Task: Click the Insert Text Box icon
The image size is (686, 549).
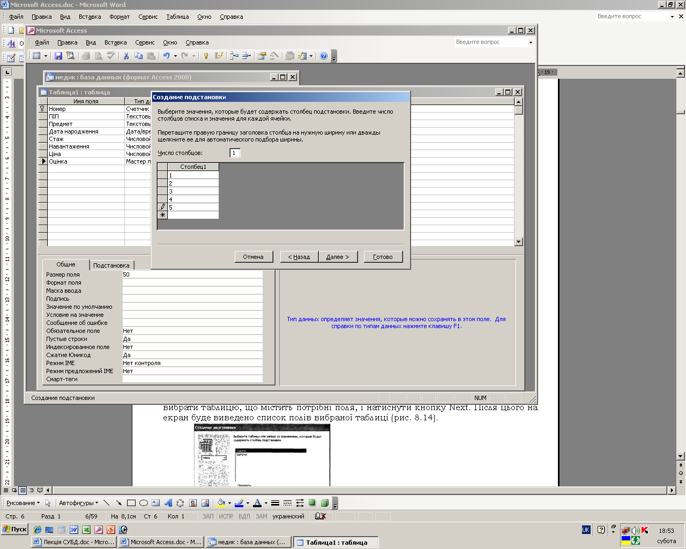Action: (155, 503)
